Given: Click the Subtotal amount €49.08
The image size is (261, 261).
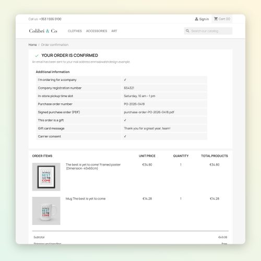Looking at the screenshot, I should [x=223, y=237].
